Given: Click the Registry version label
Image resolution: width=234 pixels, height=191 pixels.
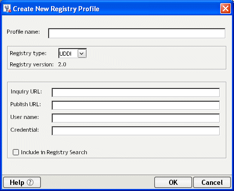Looking at the screenshot, I should point(32,64).
